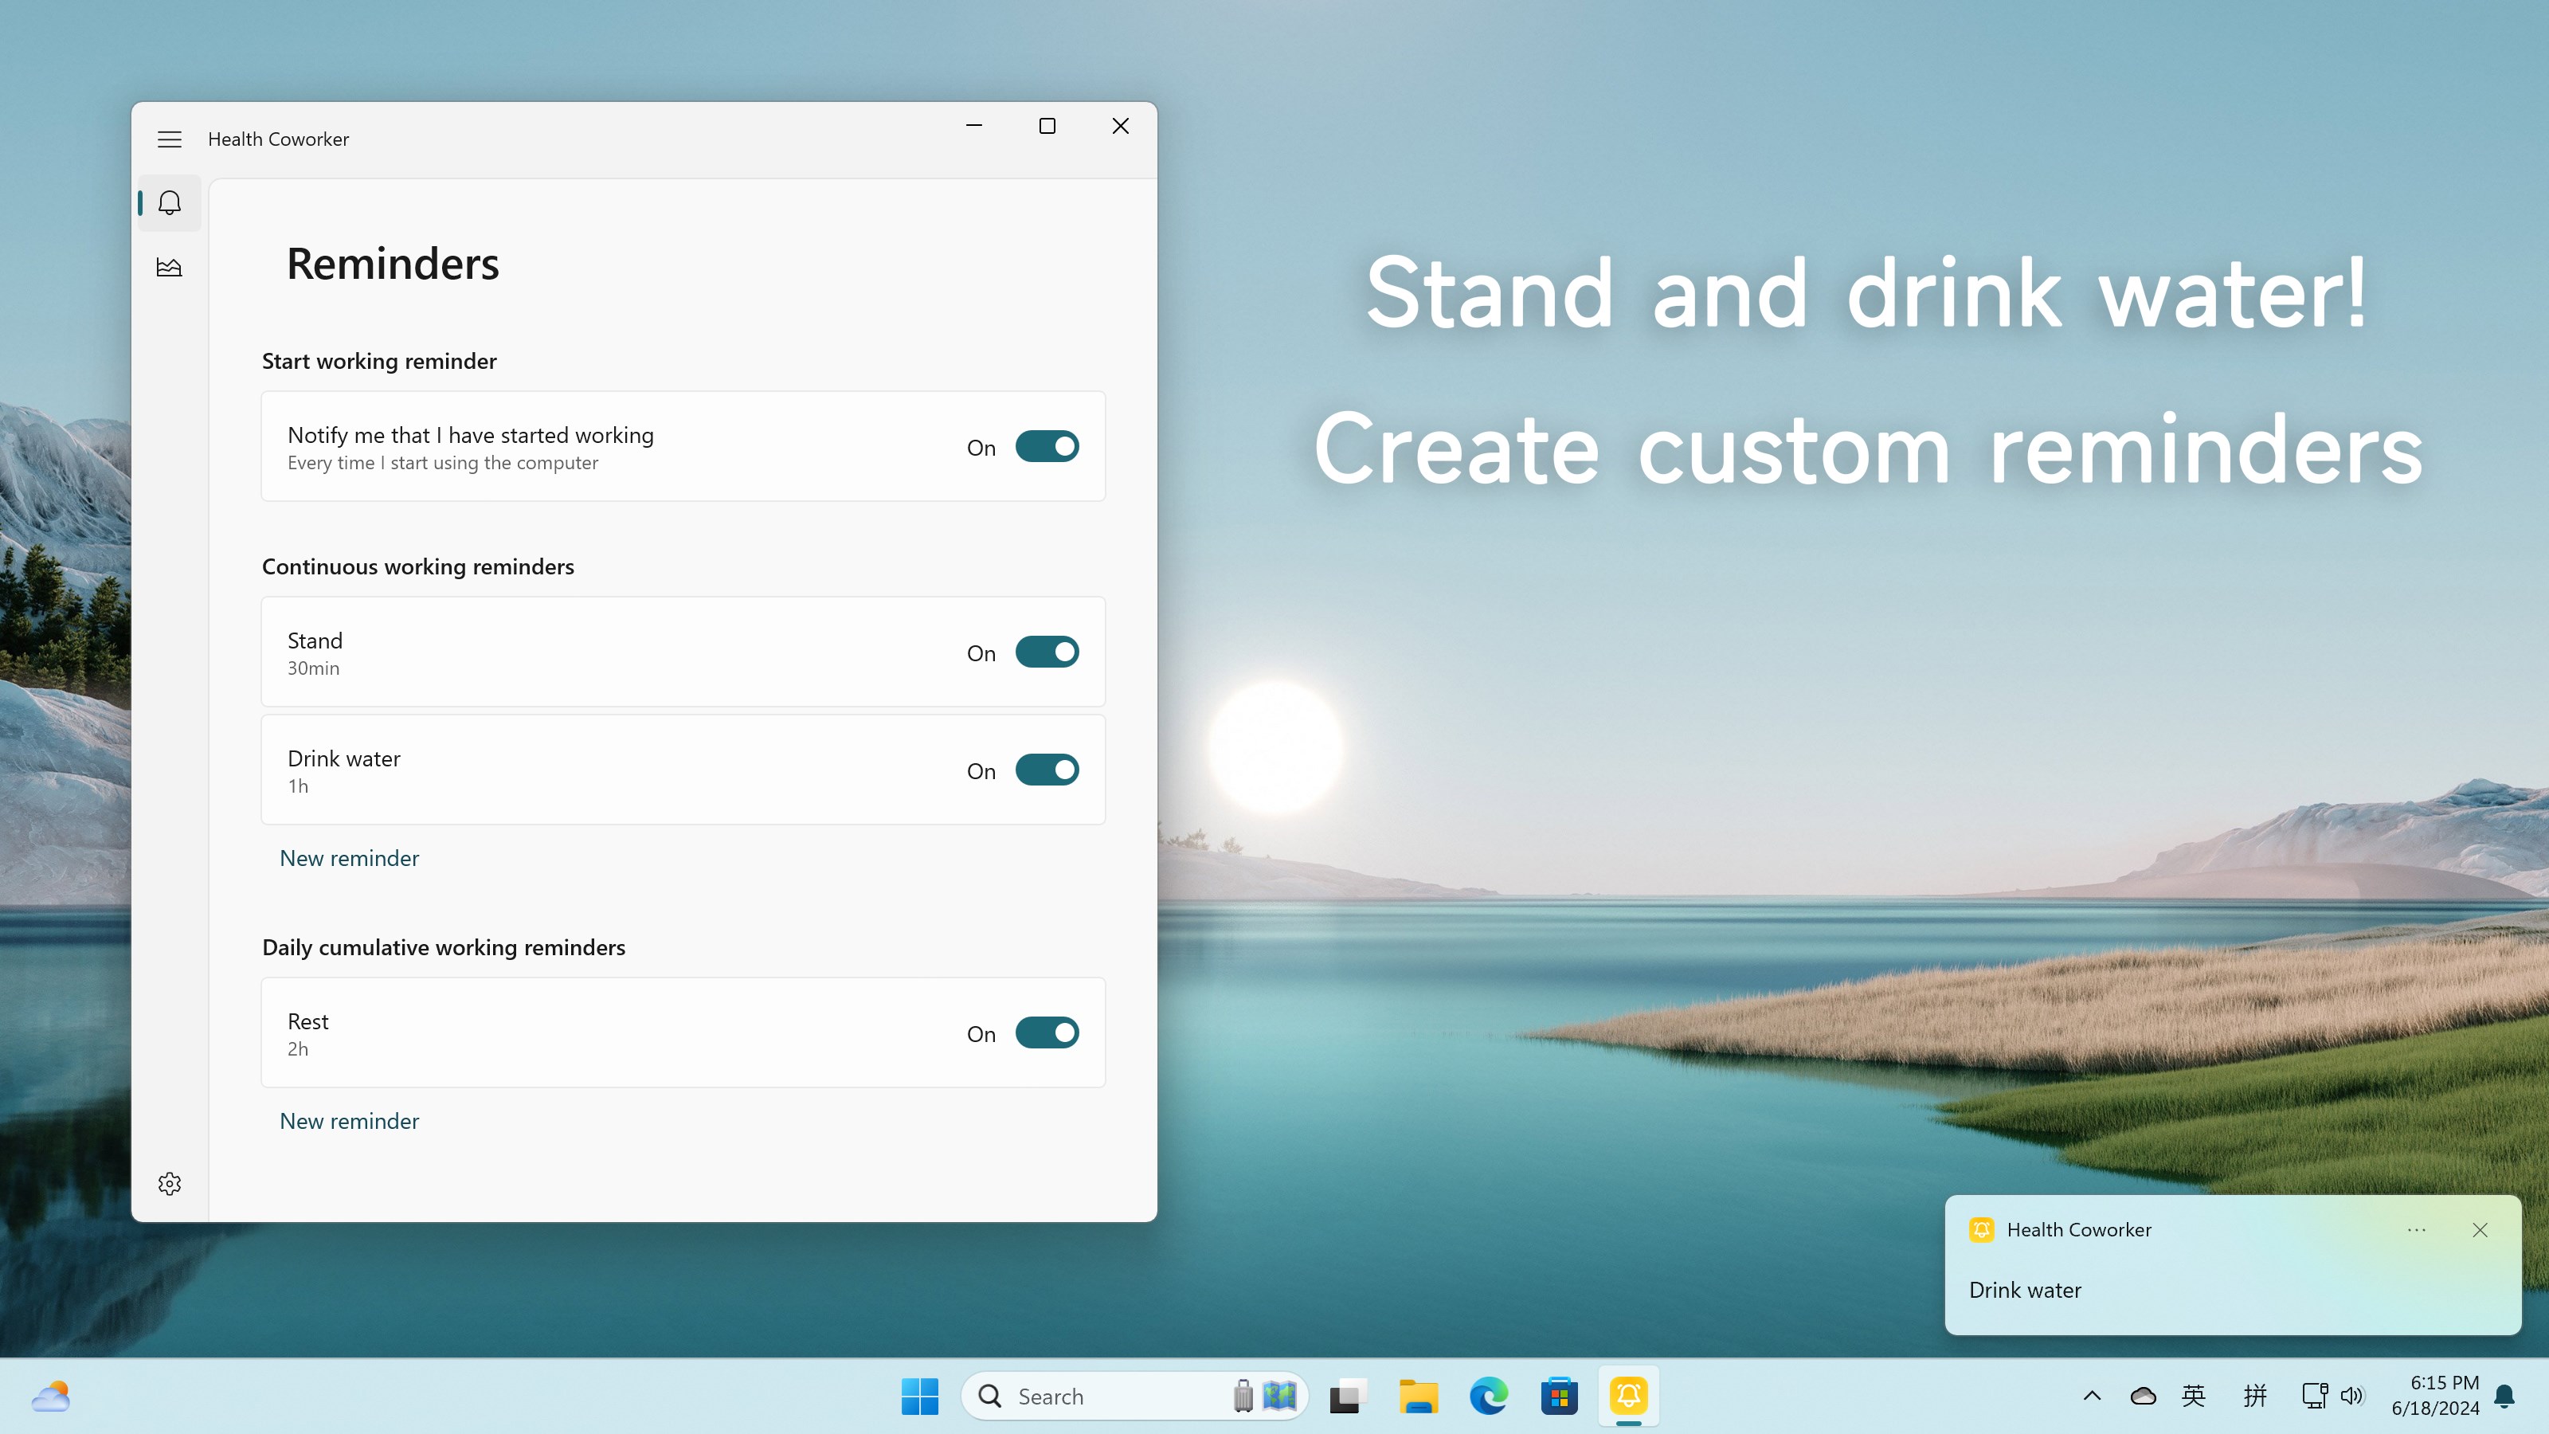The width and height of the screenshot is (2549, 1434).
Task: Open the Windows Start menu
Action: [919, 1397]
